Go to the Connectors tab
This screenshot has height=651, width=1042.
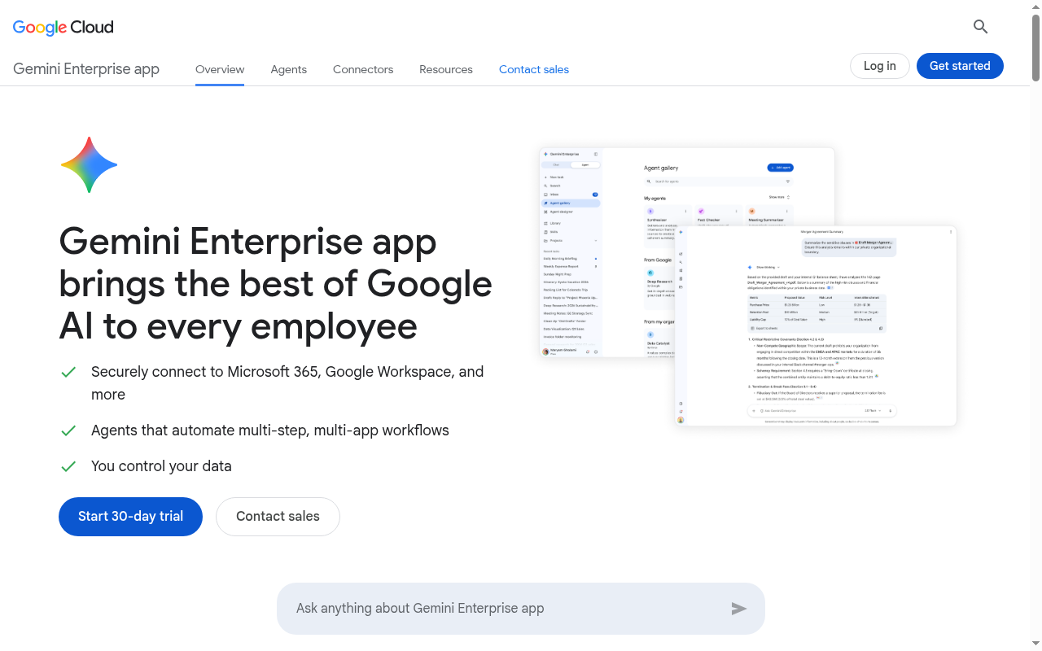click(x=363, y=69)
